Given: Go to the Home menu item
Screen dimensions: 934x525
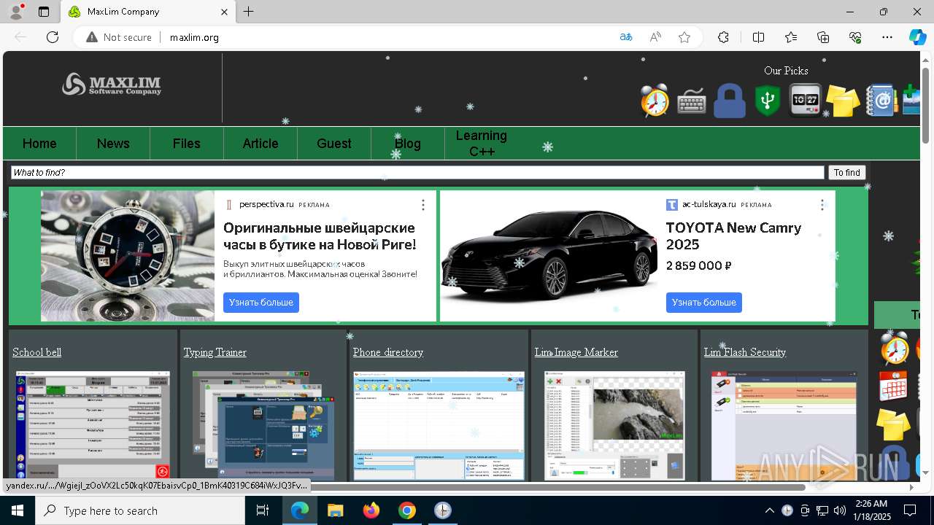Looking at the screenshot, I should [39, 144].
